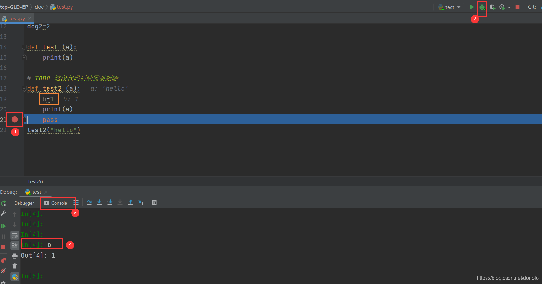This screenshot has width=542, height=284.
Task: Collapse the test function fold marker on line 14
Action: point(24,47)
